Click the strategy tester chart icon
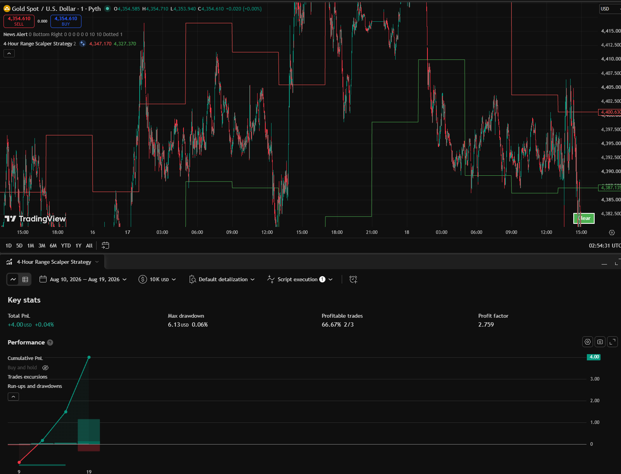The height and width of the screenshot is (474, 621). 9,262
